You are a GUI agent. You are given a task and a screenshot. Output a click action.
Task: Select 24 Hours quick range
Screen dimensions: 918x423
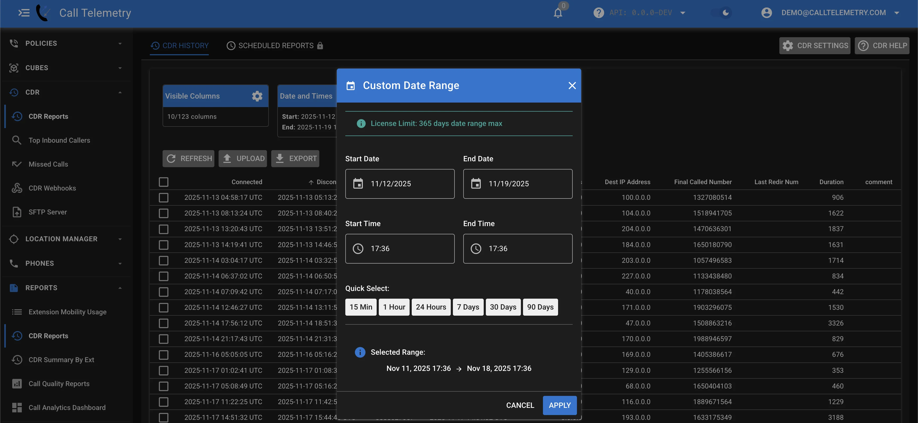pos(431,307)
